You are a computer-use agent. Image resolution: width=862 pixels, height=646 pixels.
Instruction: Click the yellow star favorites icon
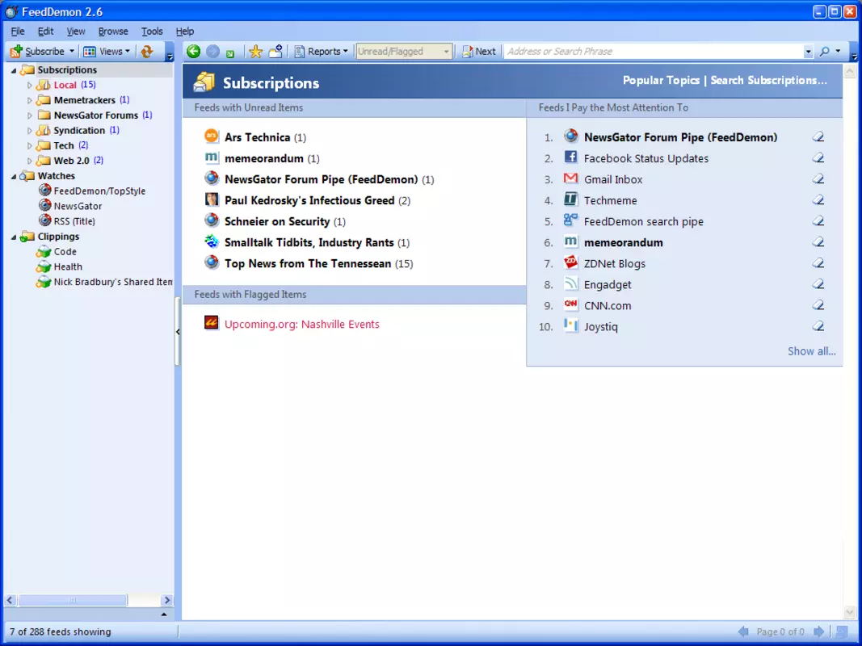point(255,52)
